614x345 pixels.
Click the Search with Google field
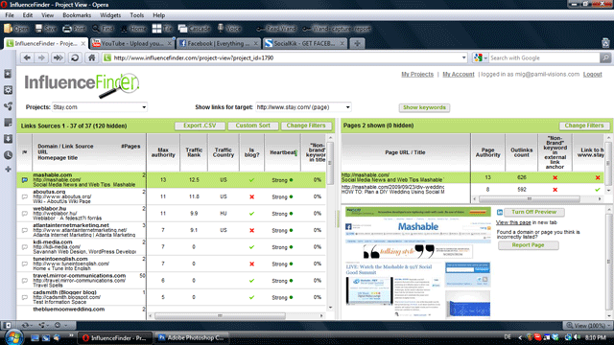click(544, 57)
